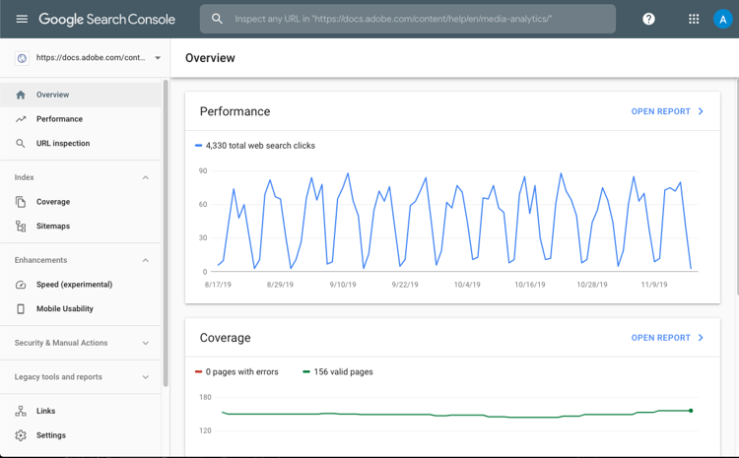Click the help question mark icon
Viewport: 739px width, 458px height.
click(x=648, y=19)
